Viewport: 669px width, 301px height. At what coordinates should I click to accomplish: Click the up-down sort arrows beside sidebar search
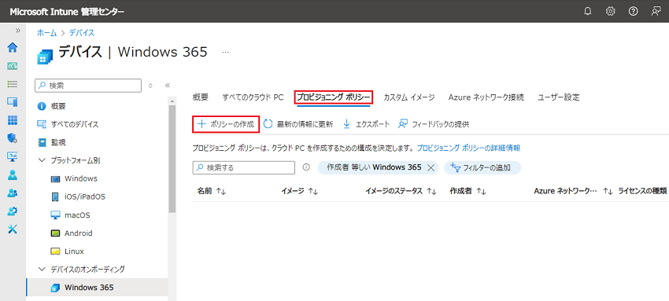[150, 86]
